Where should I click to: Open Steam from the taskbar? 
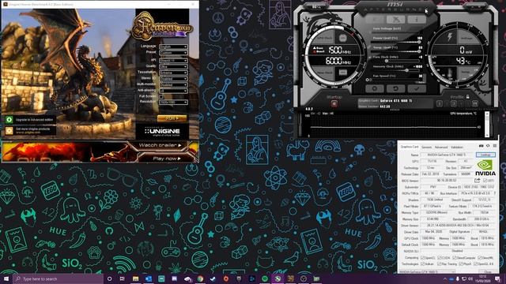point(213,278)
